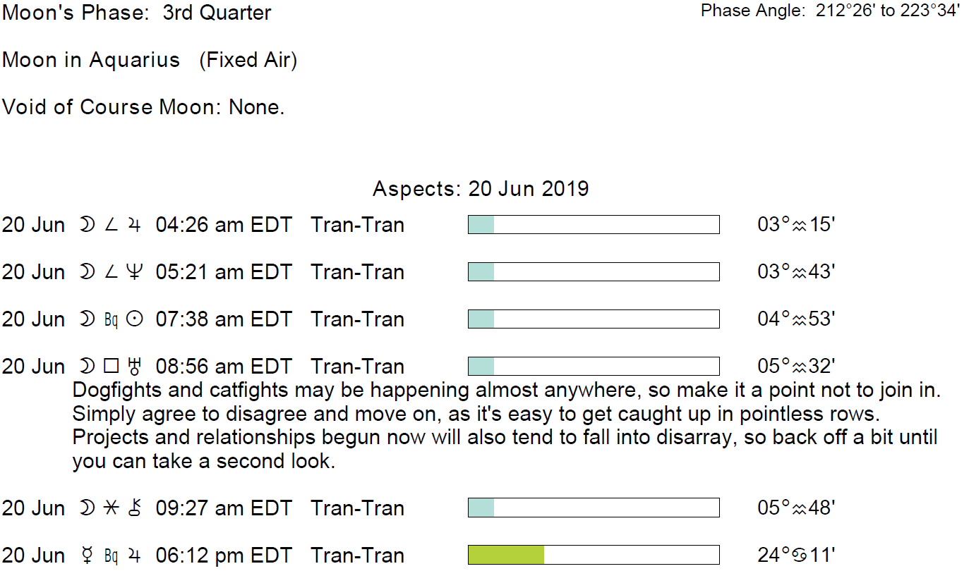Click the semi-square symbol in the 05:21 am row
The width and height of the screenshot is (969, 583).
click(x=110, y=273)
